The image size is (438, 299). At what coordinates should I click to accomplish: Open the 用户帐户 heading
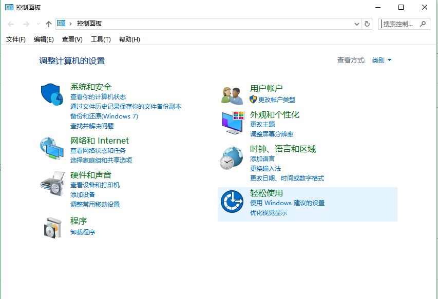266,88
